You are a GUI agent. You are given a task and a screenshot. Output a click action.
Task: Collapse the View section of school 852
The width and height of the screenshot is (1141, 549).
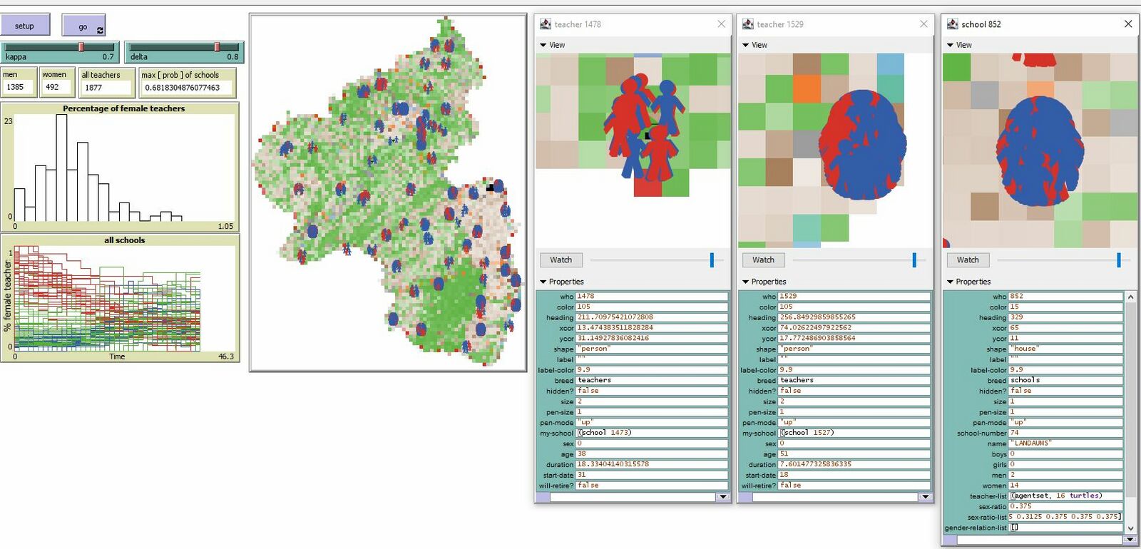(950, 45)
